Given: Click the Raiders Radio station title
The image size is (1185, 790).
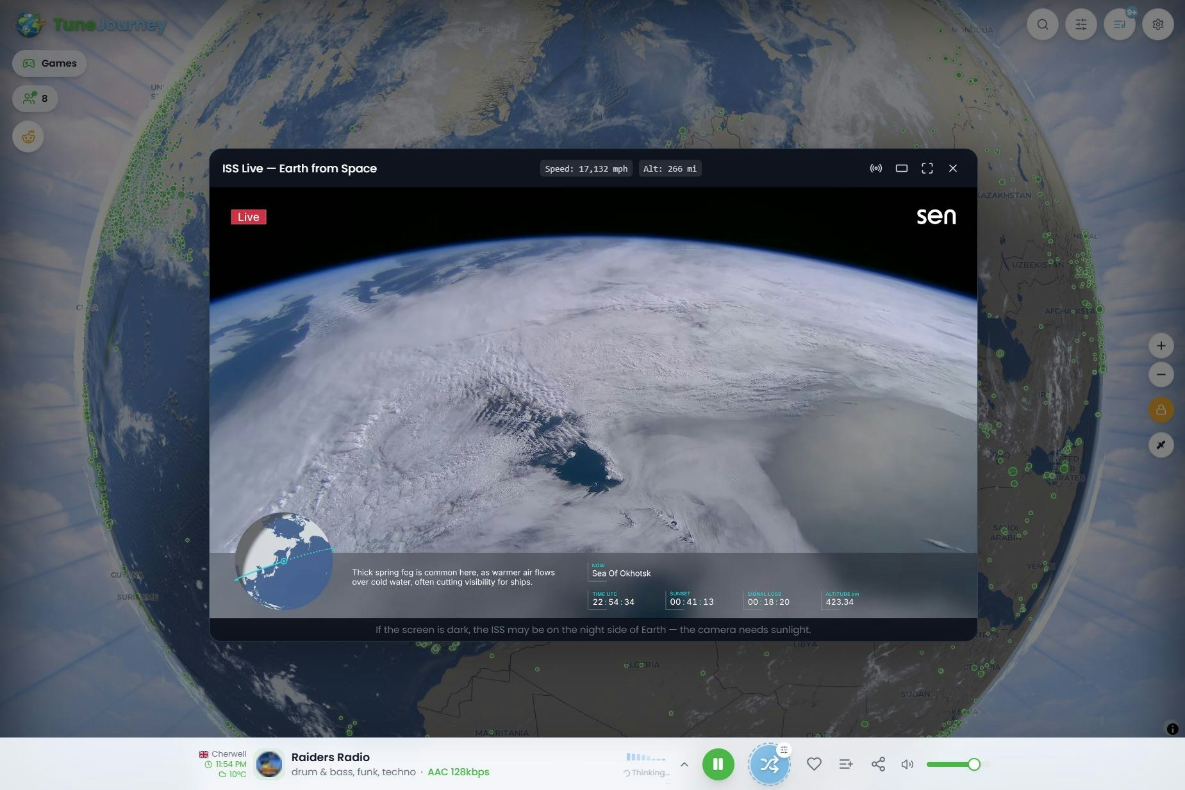Looking at the screenshot, I should pos(331,757).
